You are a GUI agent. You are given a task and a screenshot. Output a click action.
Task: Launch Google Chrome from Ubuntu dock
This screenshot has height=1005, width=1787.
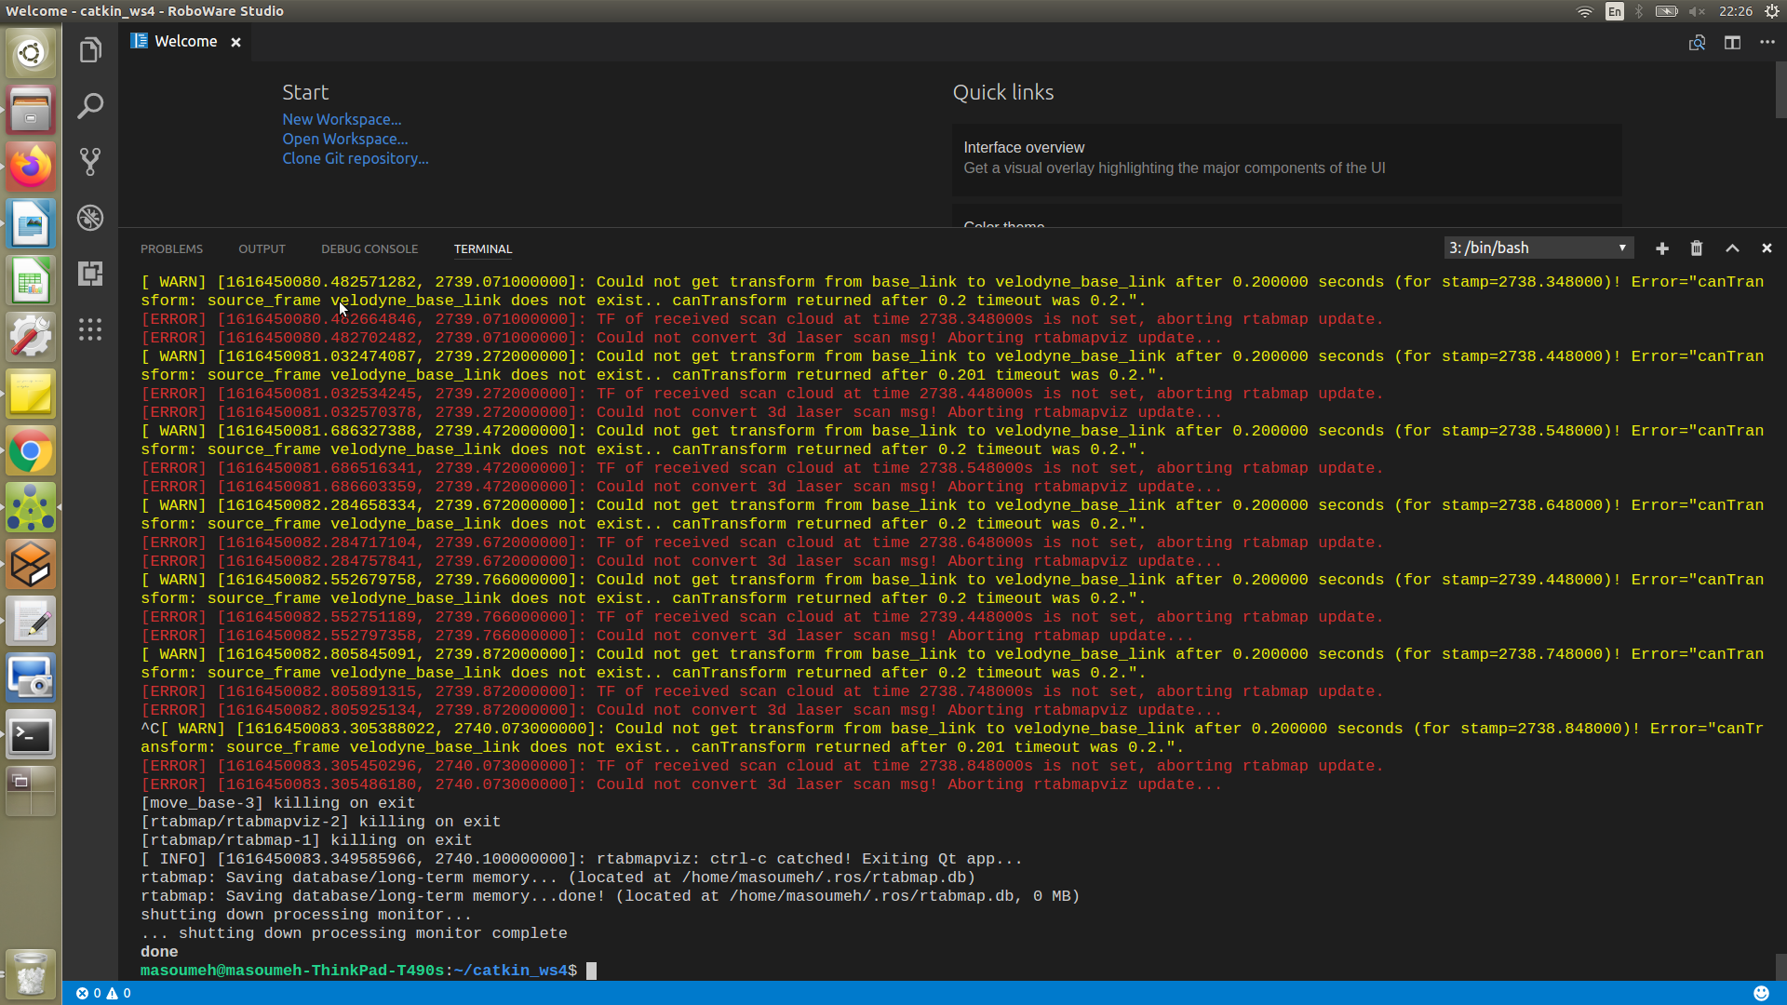(x=31, y=452)
